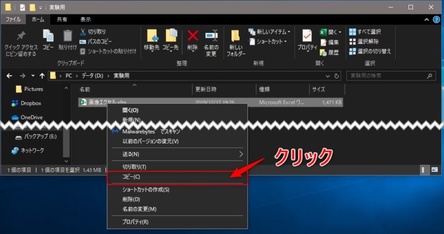Go back with the left arrow
The height and width of the screenshot is (234, 444).
pyautogui.click(x=9, y=76)
